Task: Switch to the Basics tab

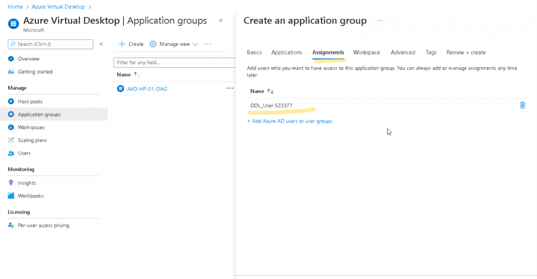Action: [x=254, y=52]
